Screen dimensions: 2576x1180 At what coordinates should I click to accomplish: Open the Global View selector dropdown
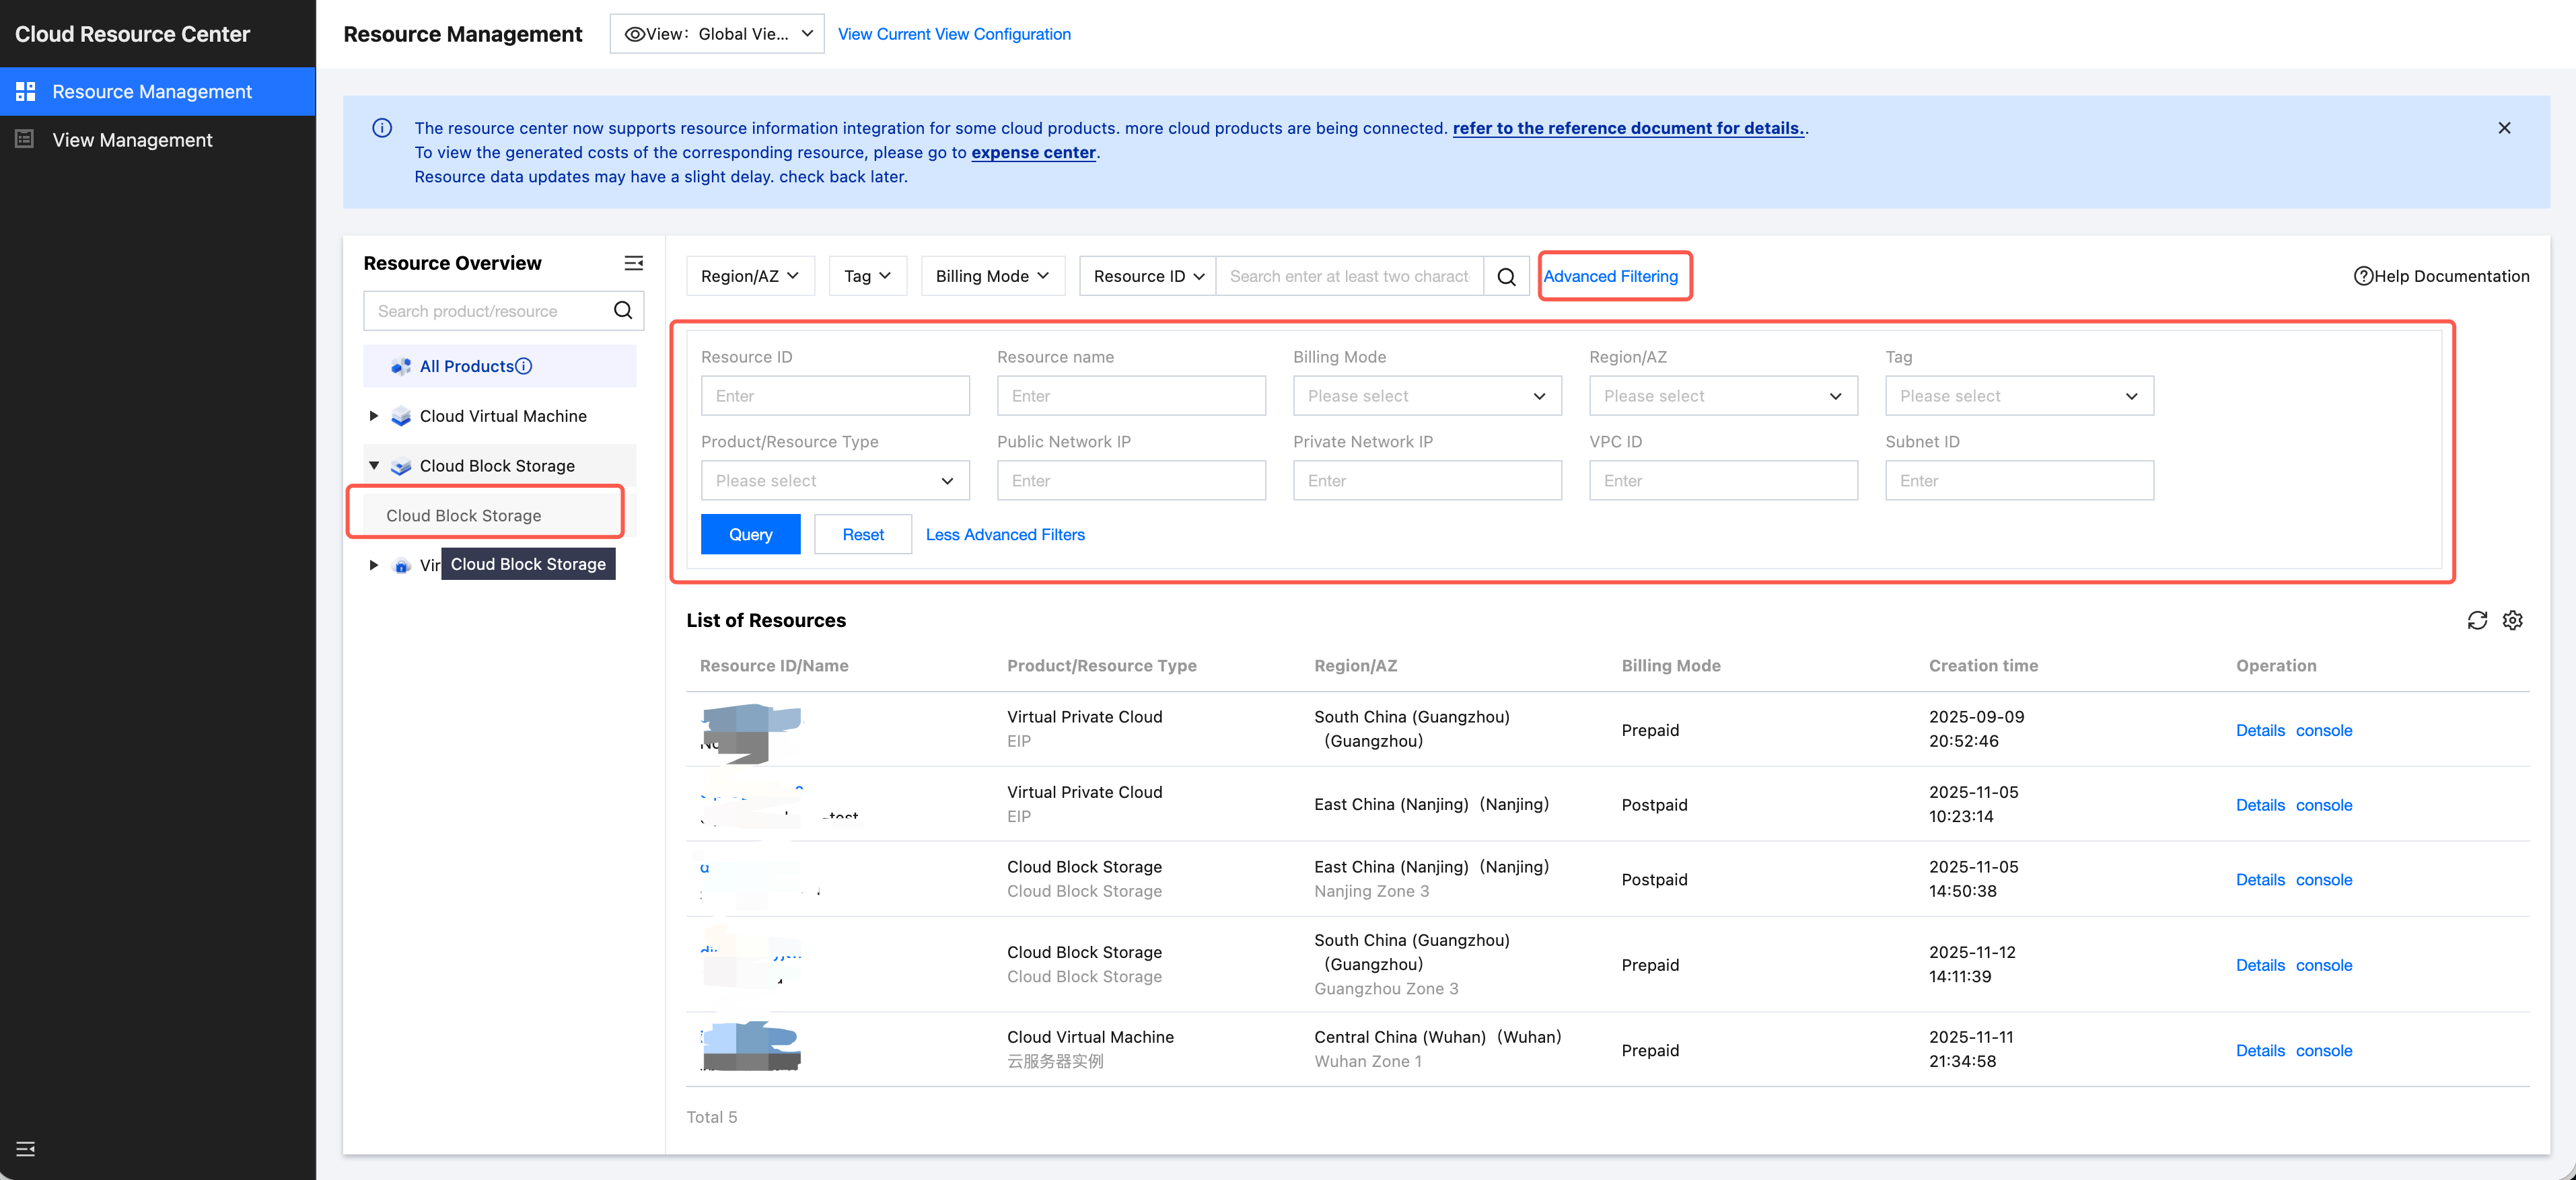click(716, 34)
